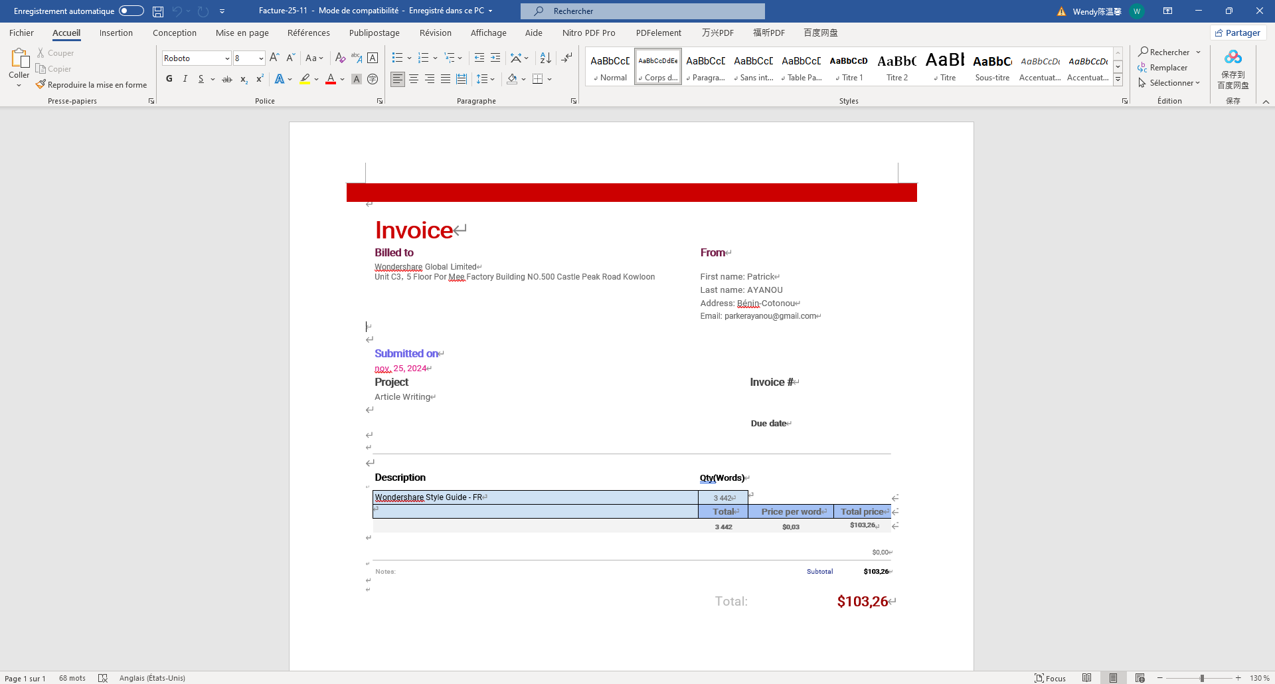
Task: Click Remplacer in Édition group
Action: 1163,68
